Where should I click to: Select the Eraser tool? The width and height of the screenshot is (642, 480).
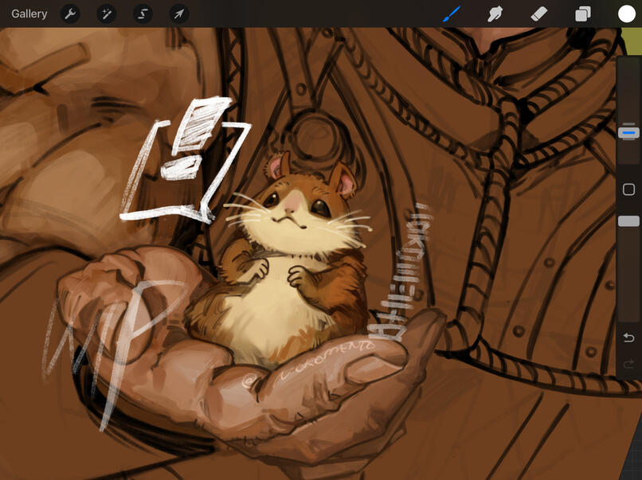click(x=539, y=14)
